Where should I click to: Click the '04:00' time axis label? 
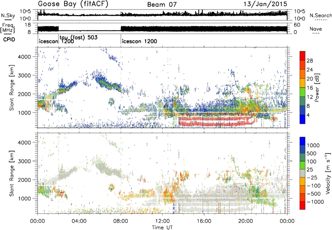tap(79, 221)
